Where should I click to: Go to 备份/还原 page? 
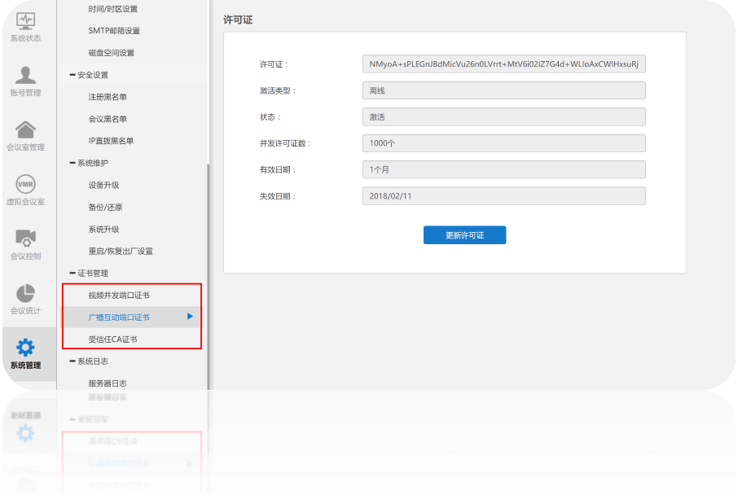click(105, 207)
